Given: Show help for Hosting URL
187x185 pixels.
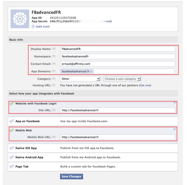Looking at the screenshot, I should [54, 85].
